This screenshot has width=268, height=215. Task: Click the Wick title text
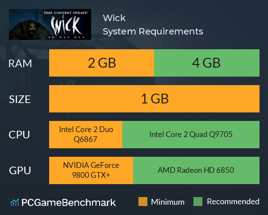pos(114,18)
